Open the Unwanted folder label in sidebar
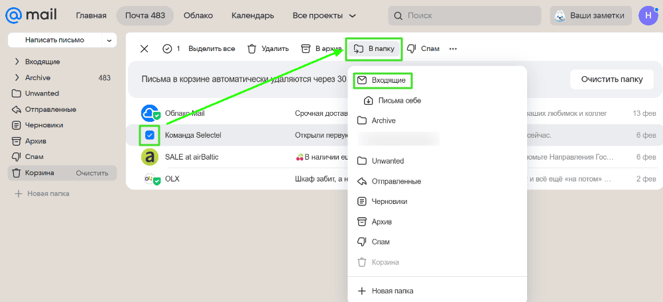Image resolution: width=663 pixels, height=302 pixels. (42, 93)
